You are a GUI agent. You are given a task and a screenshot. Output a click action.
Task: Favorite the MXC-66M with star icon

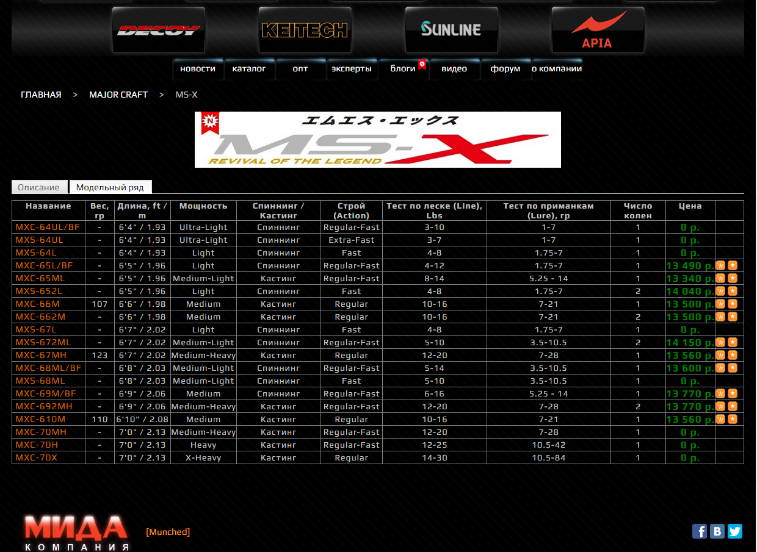(x=733, y=304)
